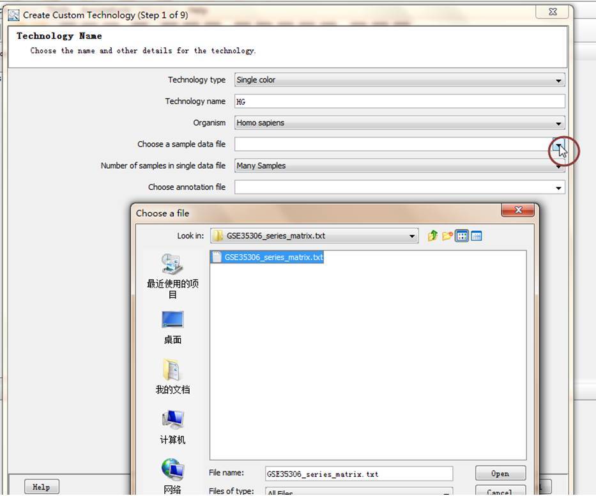Open Choose a sample data file dropdown
596x496 pixels.
pyautogui.click(x=558, y=145)
